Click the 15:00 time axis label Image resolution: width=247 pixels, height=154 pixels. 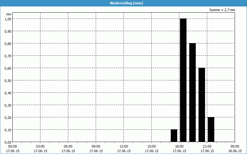pyautogui.click(x=152, y=146)
